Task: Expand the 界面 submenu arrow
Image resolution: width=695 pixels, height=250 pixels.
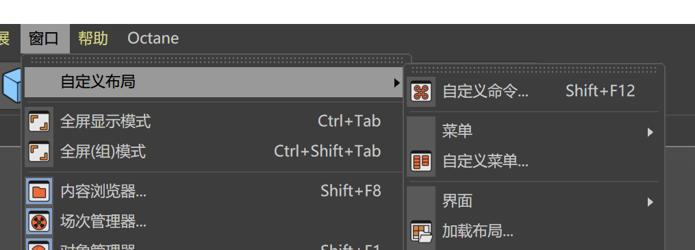Action: (650, 201)
